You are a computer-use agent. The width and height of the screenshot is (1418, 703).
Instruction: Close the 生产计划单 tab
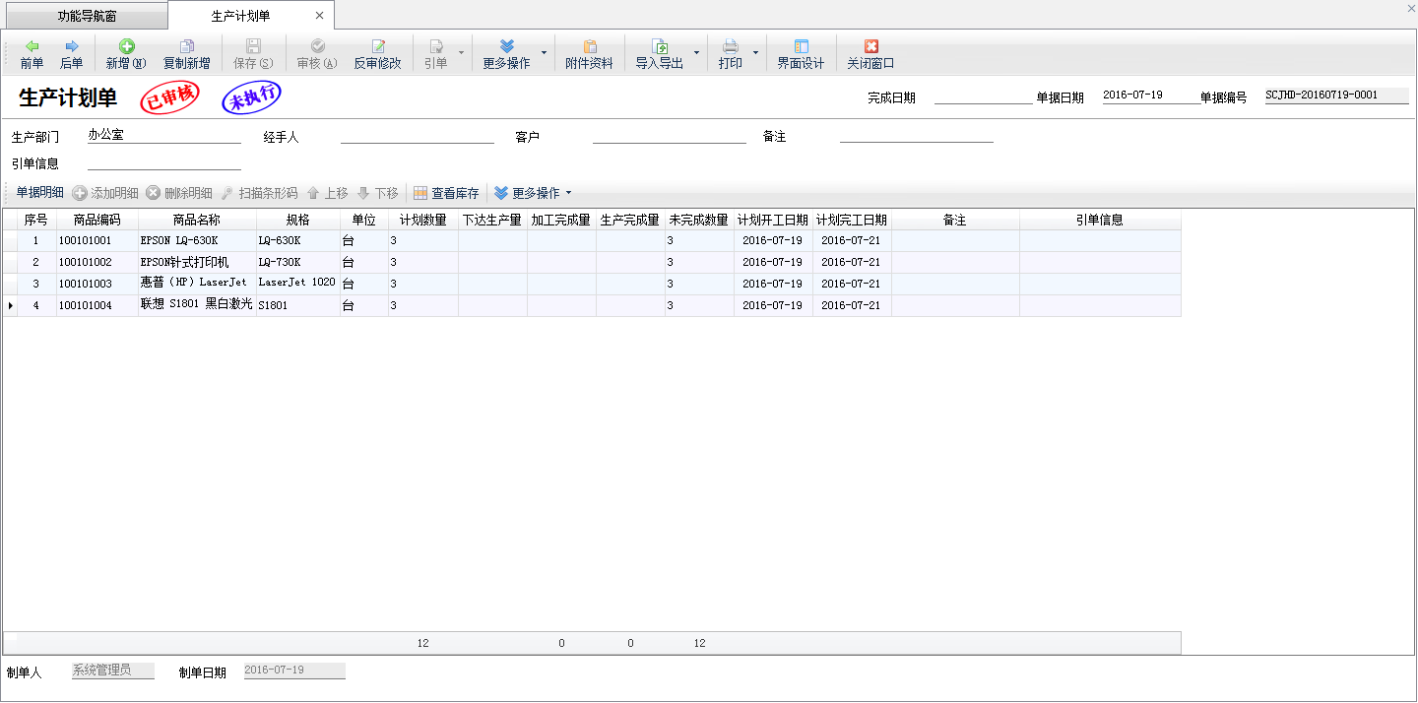click(x=319, y=16)
